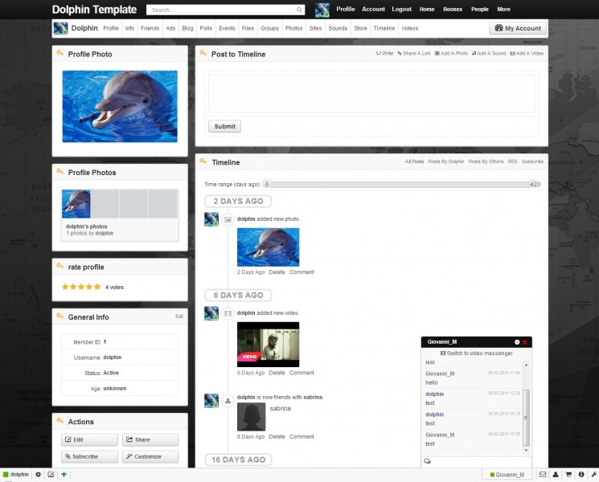Filter timeline by 'Posts By Dolphin'
The width and height of the screenshot is (599, 482).
(x=445, y=161)
